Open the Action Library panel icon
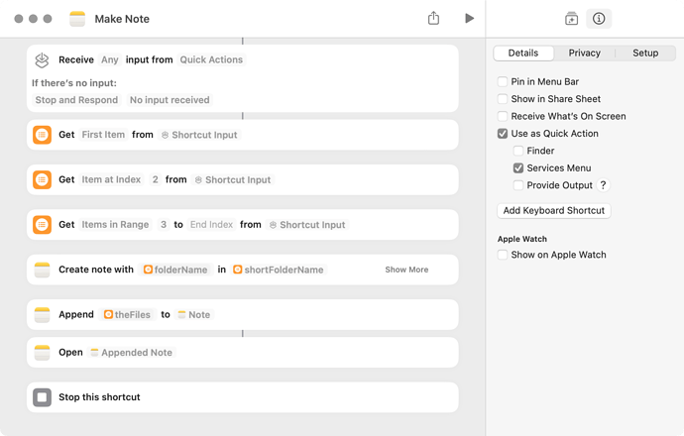This screenshot has width=684, height=436. pos(571,19)
